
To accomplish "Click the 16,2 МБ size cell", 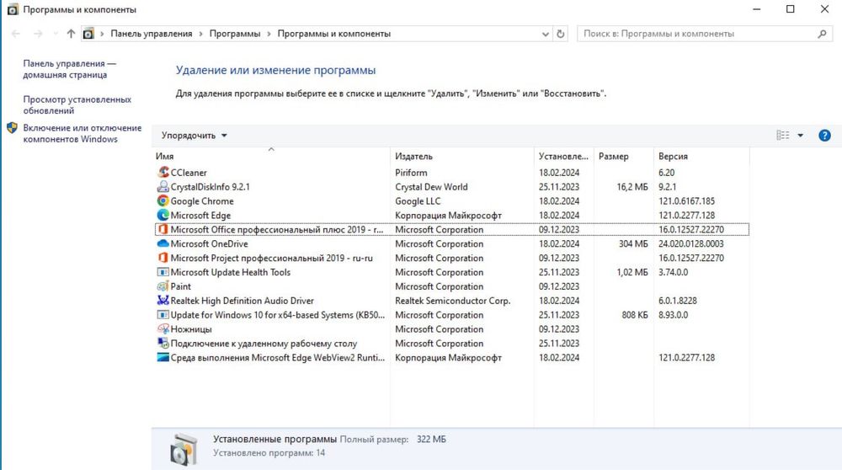I will 632,187.
